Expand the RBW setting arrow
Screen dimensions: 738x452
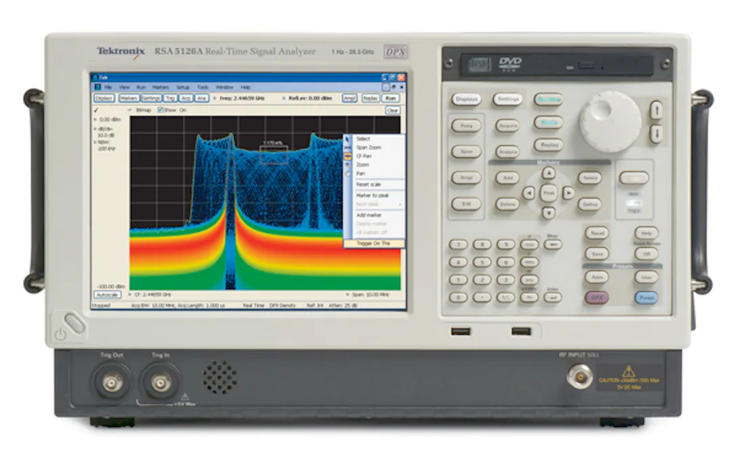95,142
